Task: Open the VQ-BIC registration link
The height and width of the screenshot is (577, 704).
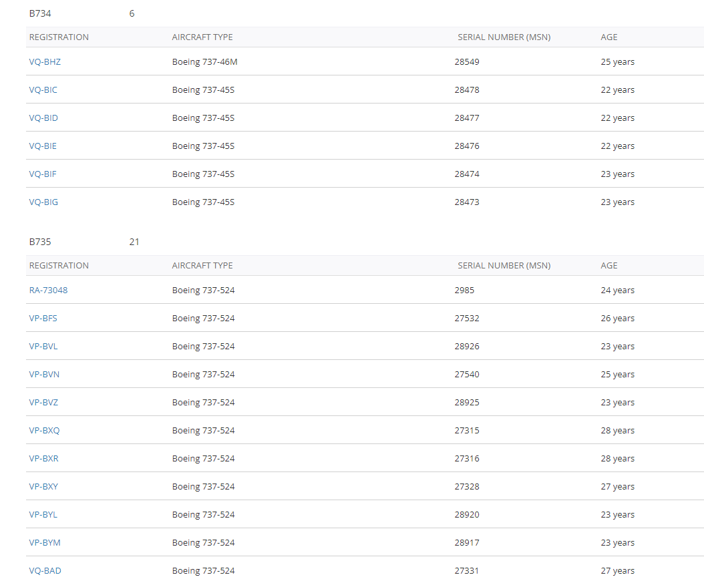Action: pyautogui.click(x=43, y=89)
